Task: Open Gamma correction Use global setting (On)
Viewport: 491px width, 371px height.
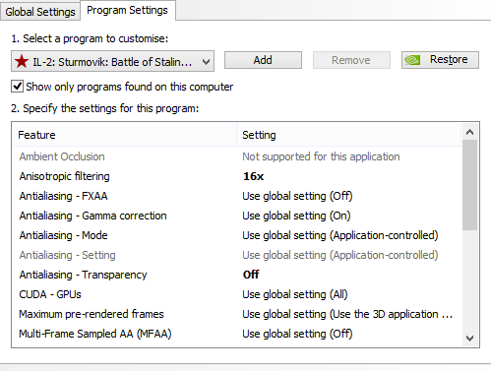Action: coord(296,216)
